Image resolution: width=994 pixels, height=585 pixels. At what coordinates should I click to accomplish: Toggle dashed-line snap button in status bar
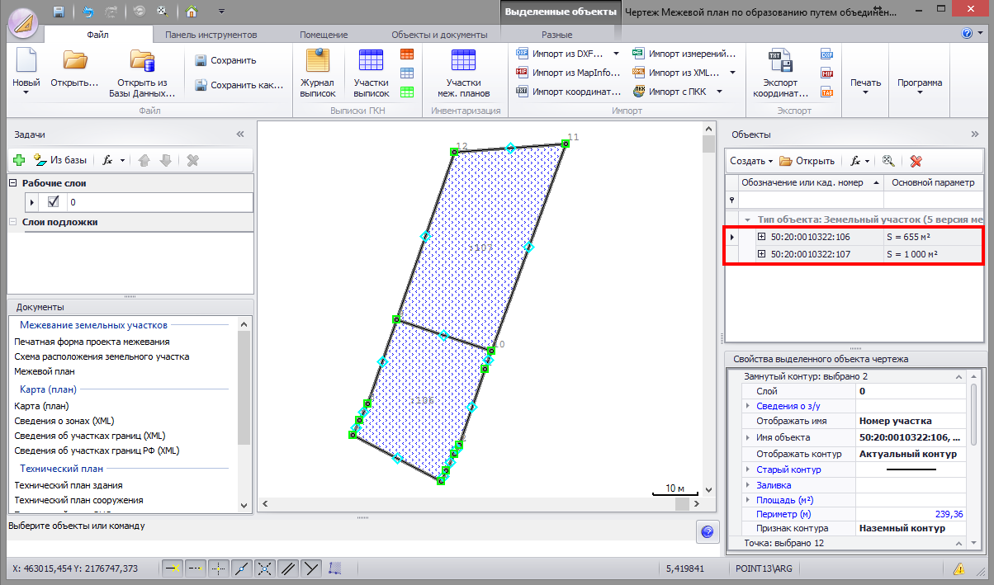[196, 568]
